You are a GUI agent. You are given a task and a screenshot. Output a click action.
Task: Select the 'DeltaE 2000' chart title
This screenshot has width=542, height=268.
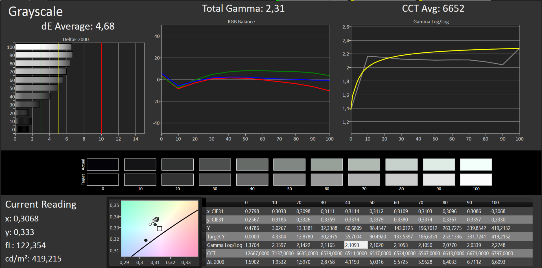tap(76, 39)
